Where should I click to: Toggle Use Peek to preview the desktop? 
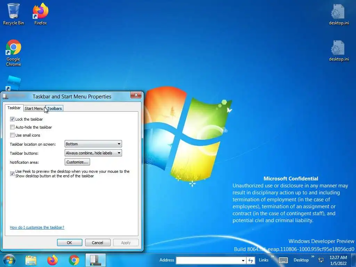12,174
